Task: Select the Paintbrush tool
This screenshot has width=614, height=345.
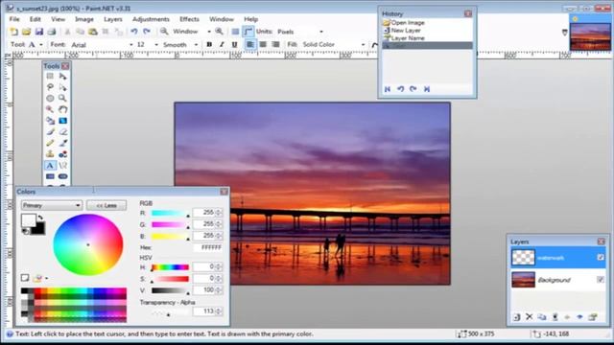Action: point(50,132)
